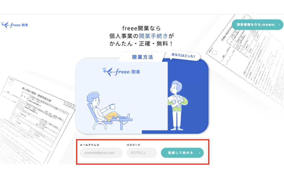Focus the パスワード input field
This screenshot has width=284, height=177.
coord(142,153)
